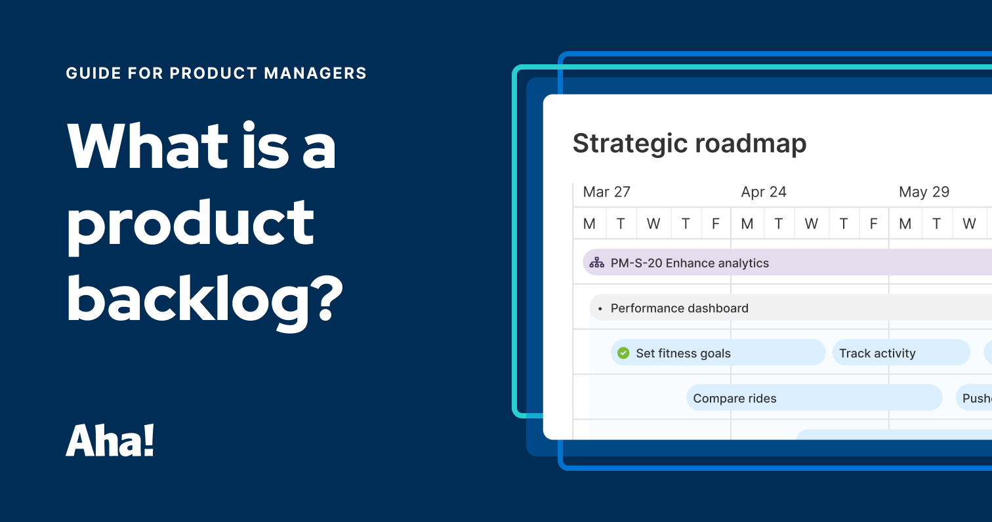The image size is (992, 522).
Task: Click the green completed checkmark on Set fitness goals
Action: click(x=623, y=353)
